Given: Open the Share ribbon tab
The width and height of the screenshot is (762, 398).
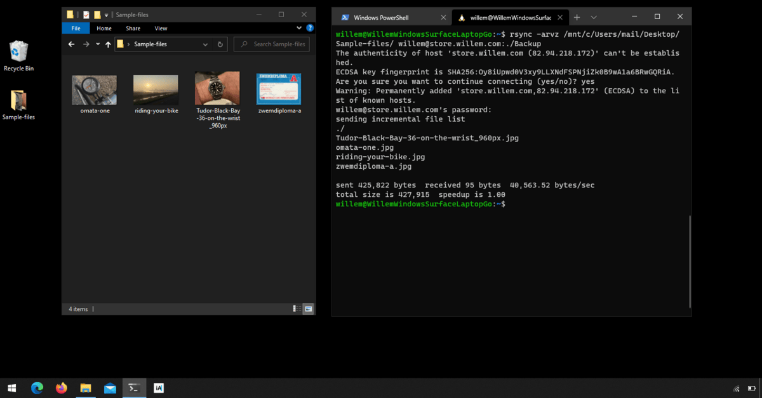Looking at the screenshot, I should point(133,28).
